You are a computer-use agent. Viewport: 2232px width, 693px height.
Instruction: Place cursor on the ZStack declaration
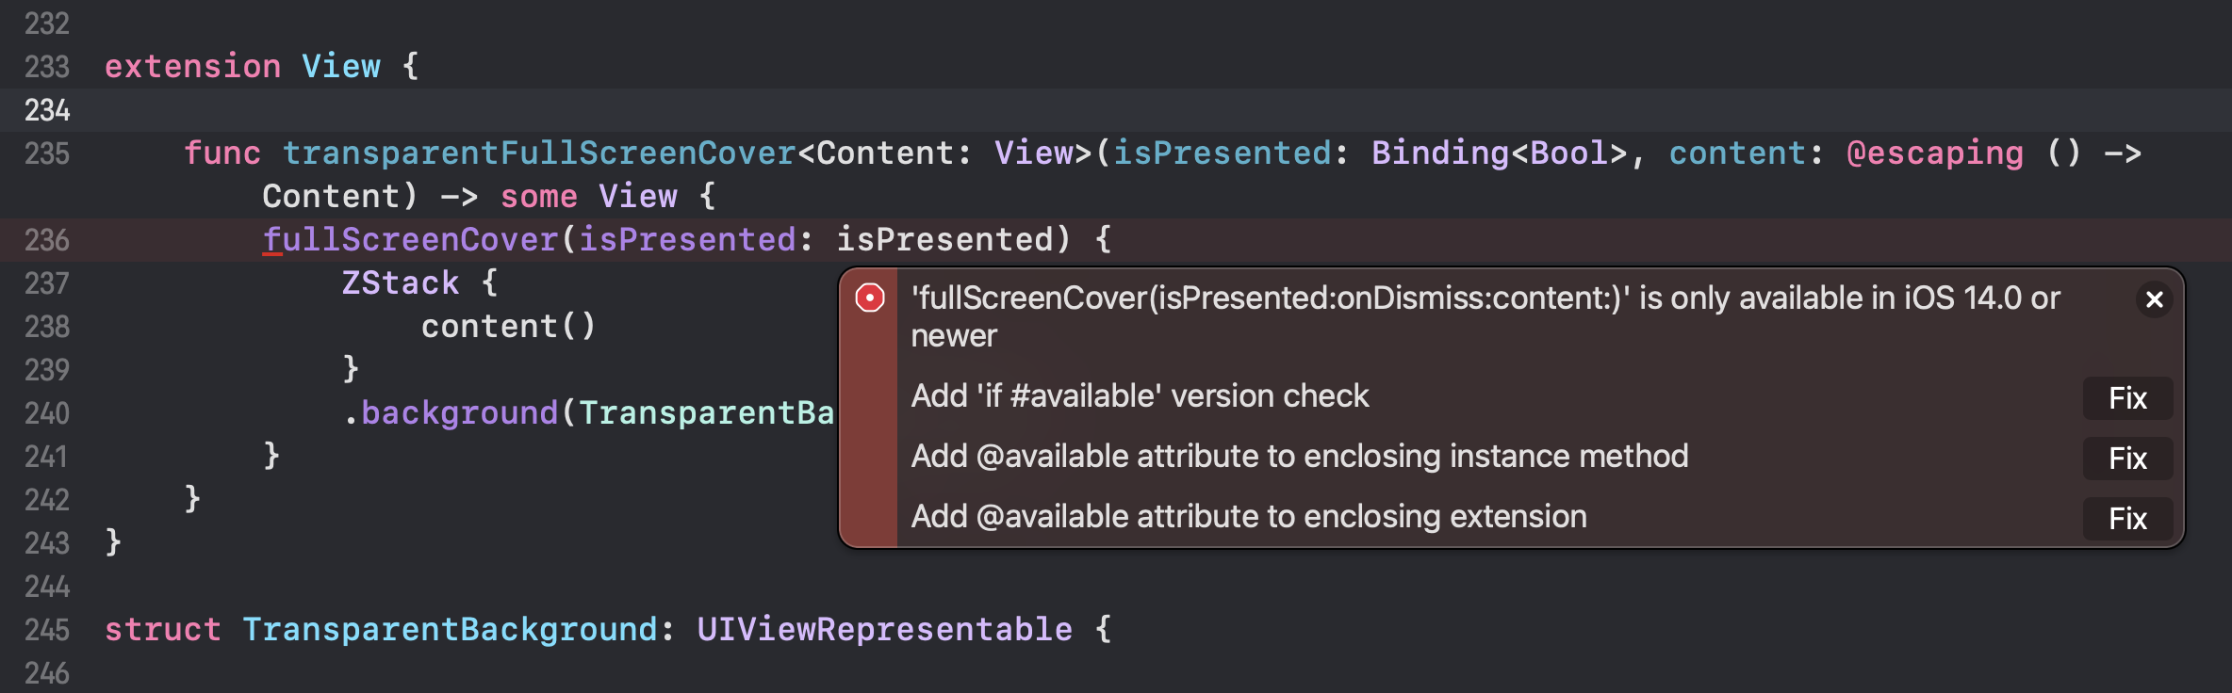[401, 282]
